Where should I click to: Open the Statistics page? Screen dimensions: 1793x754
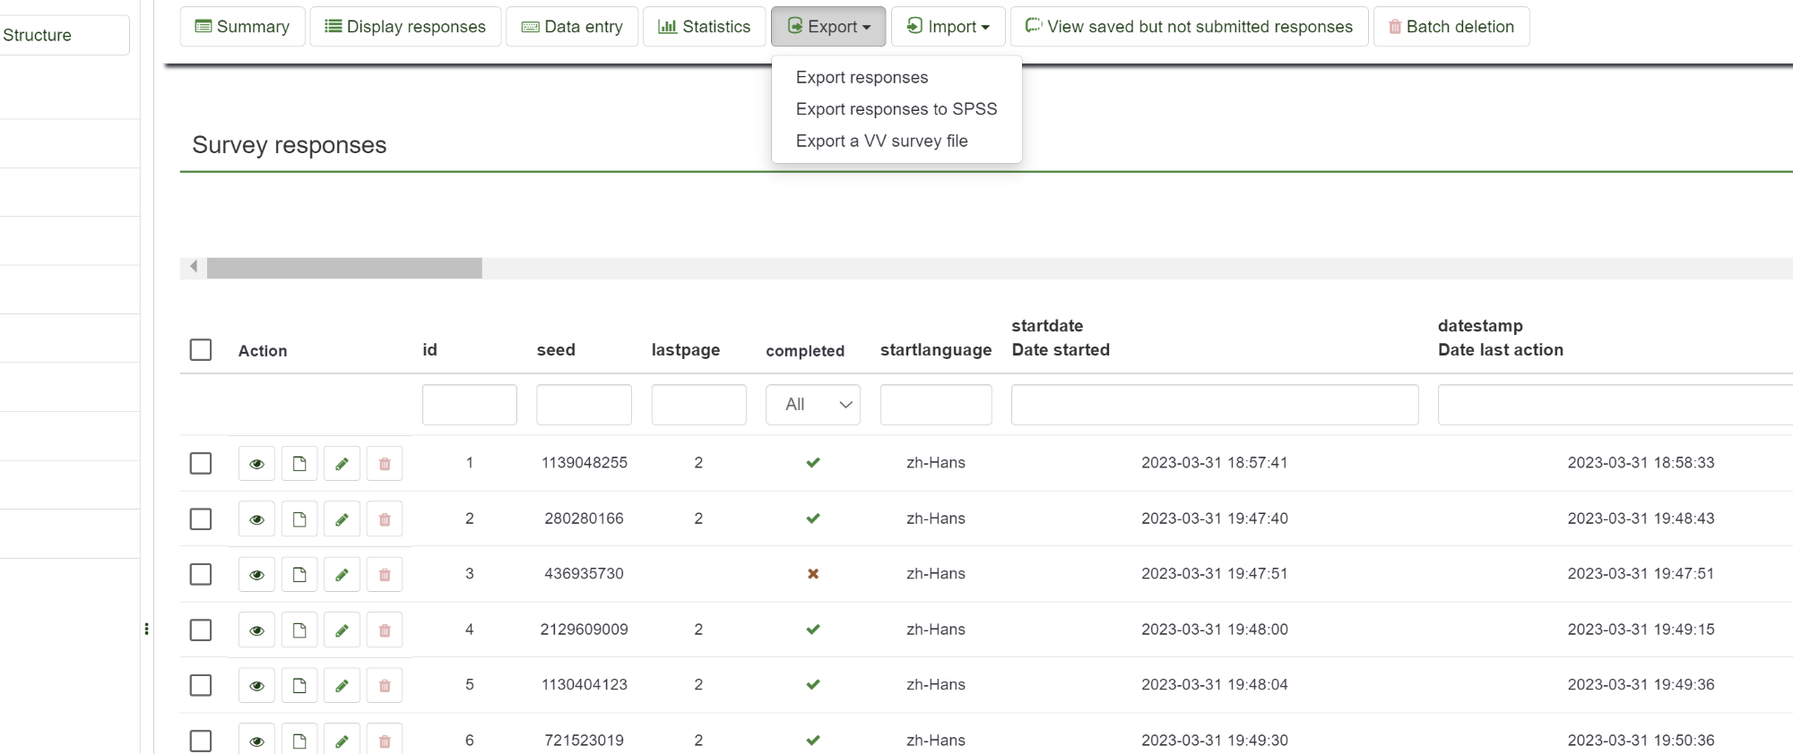point(704,27)
